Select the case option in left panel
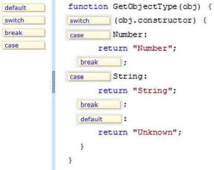214x170 pixels. coord(24,45)
